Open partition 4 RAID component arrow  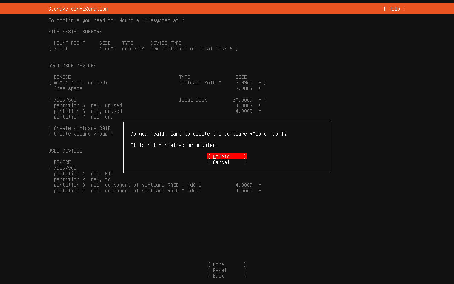260,191
